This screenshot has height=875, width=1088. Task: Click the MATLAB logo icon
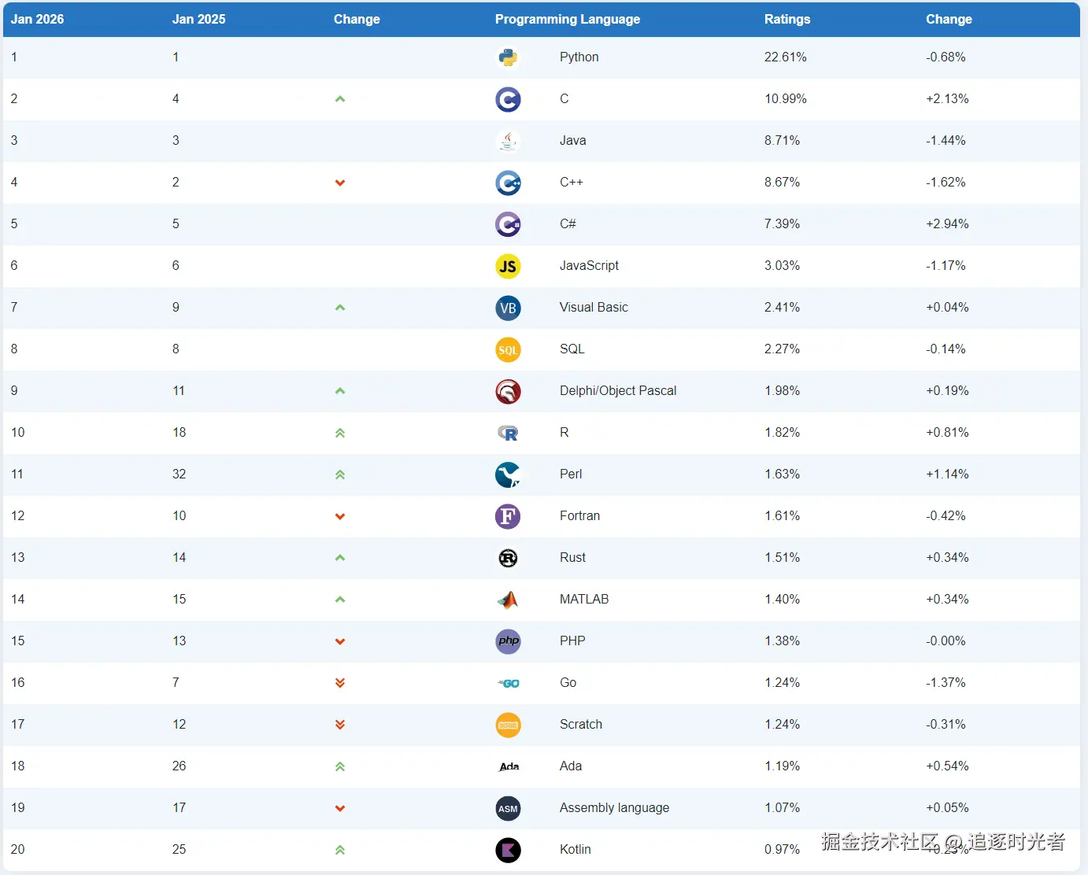[x=508, y=600]
